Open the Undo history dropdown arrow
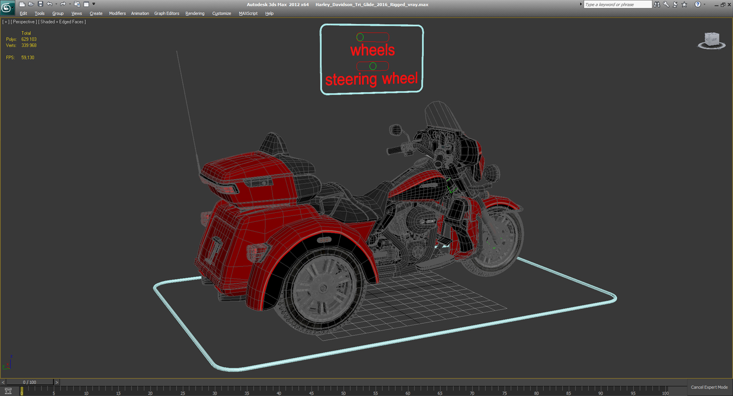This screenshot has height=396, width=733. (56, 4)
